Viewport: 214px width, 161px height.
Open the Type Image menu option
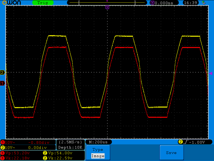click(98, 152)
